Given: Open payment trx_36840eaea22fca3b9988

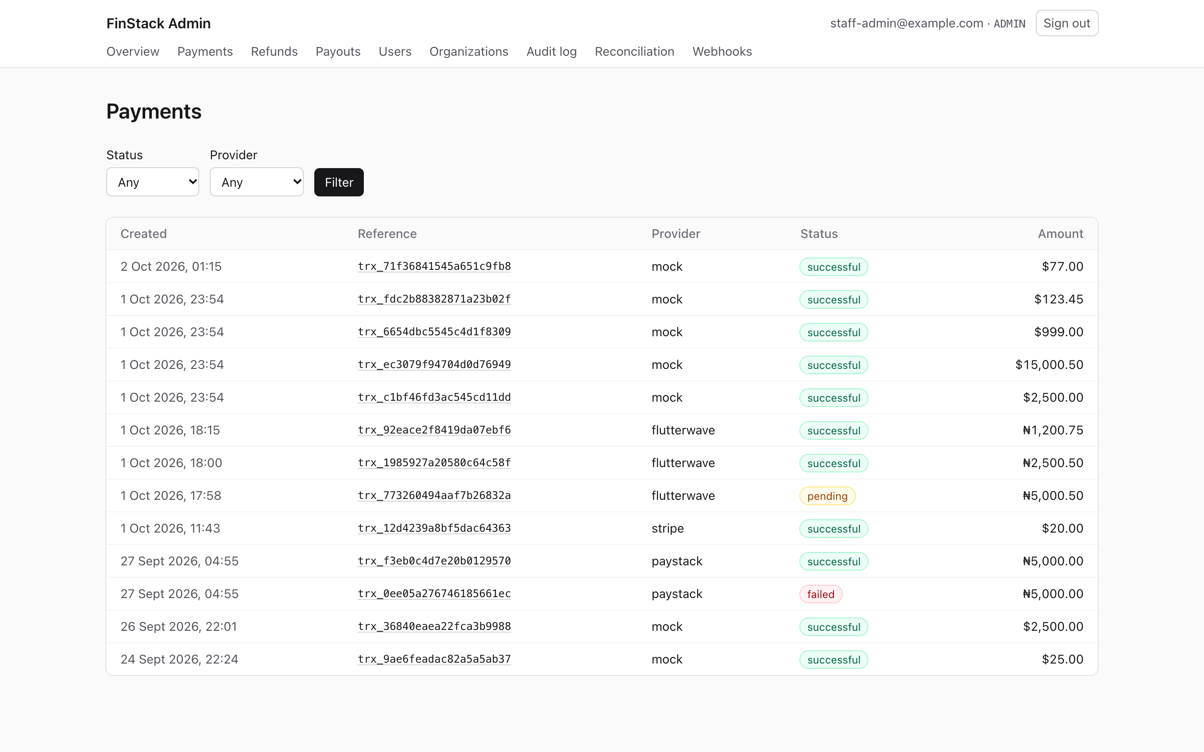Looking at the screenshot, I should click(434, 627).
